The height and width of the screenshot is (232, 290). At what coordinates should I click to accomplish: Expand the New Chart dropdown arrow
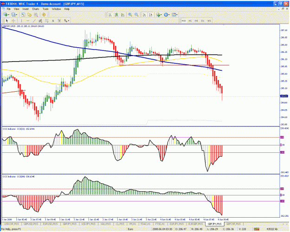click(9, 14)
